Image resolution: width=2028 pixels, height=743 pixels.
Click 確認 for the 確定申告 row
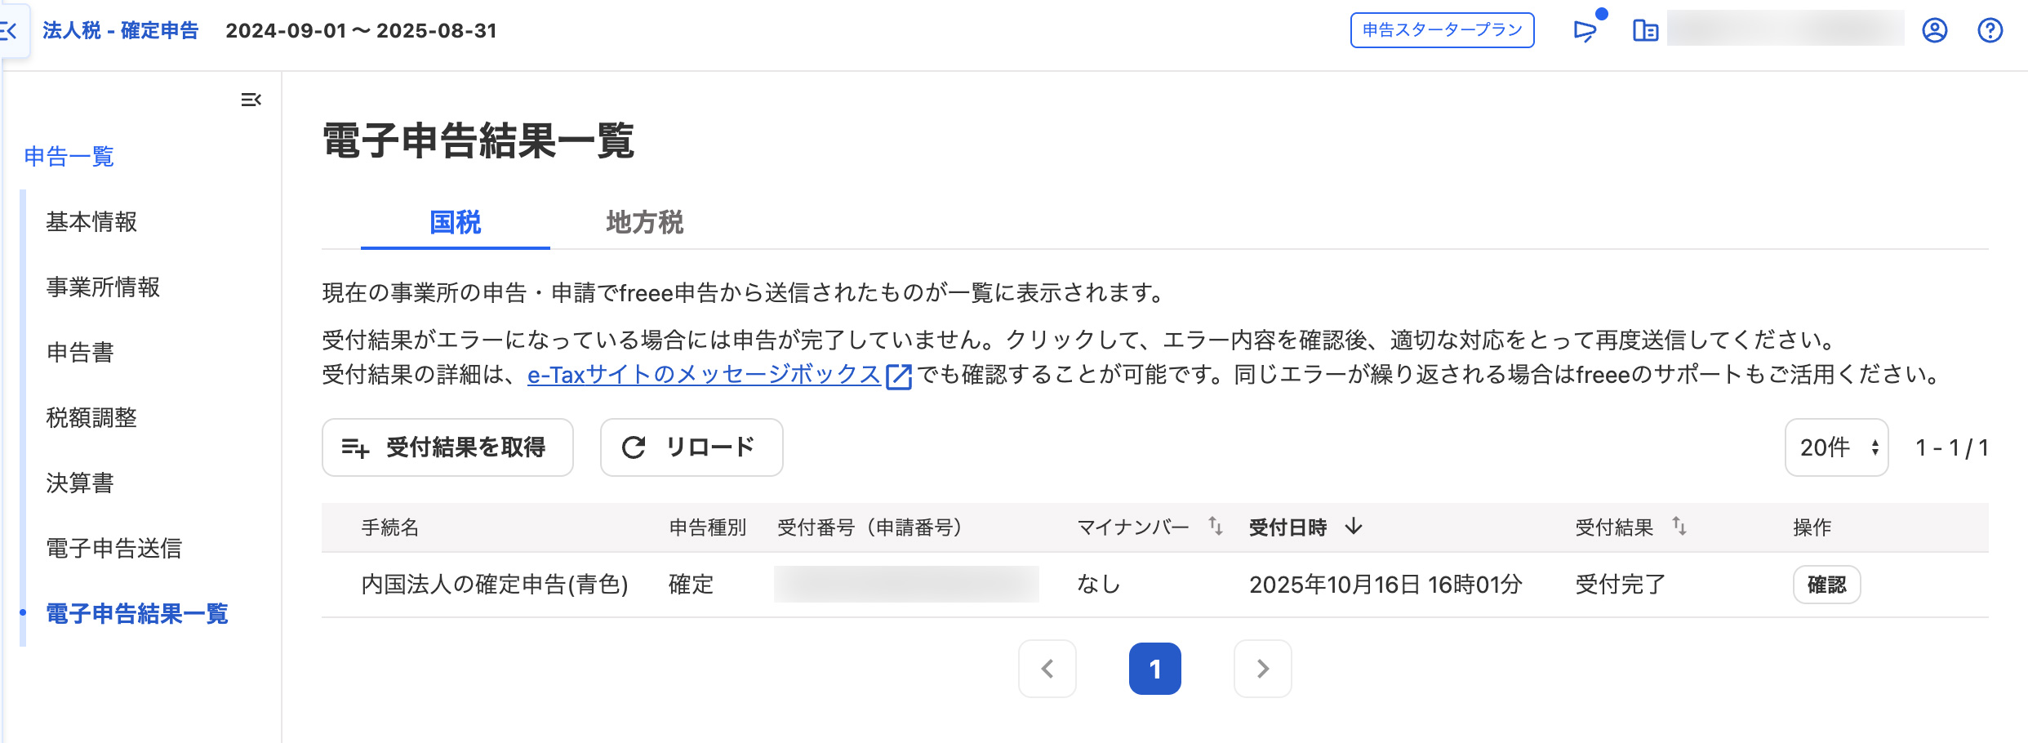[1826, 585]
